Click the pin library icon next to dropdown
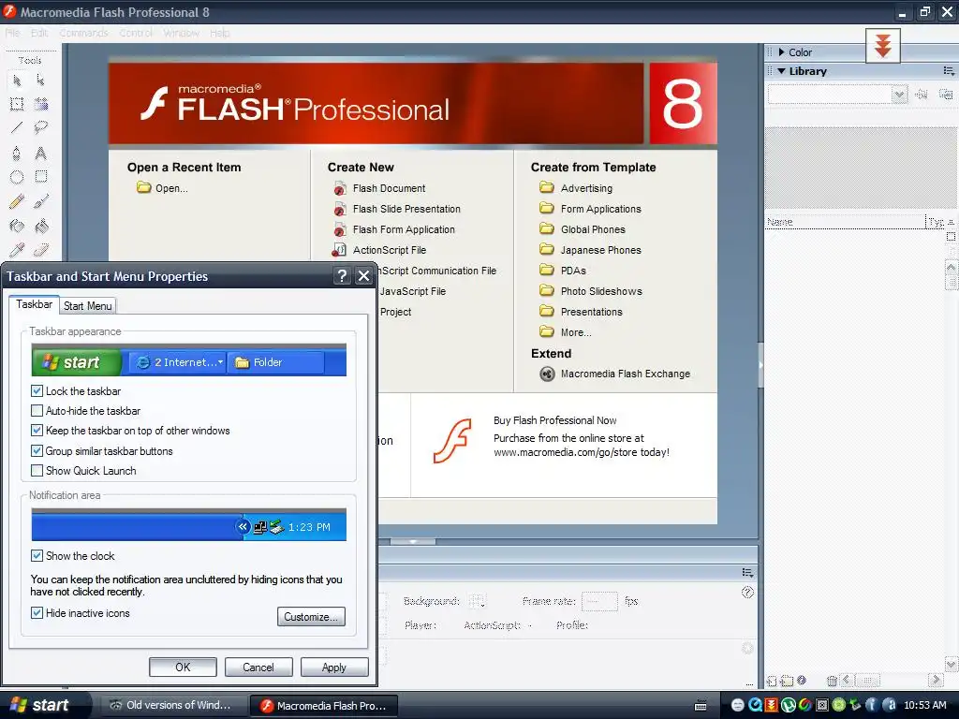The width and height of the screenshot is (959, 719). pyautogui.click(x=922, y=95)
